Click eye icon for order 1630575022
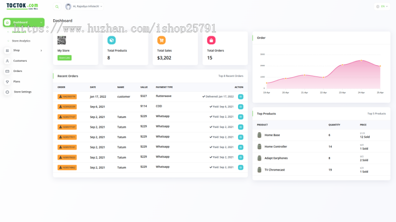The height and width of the screenshot is (222, 396). tap(241, 158)
